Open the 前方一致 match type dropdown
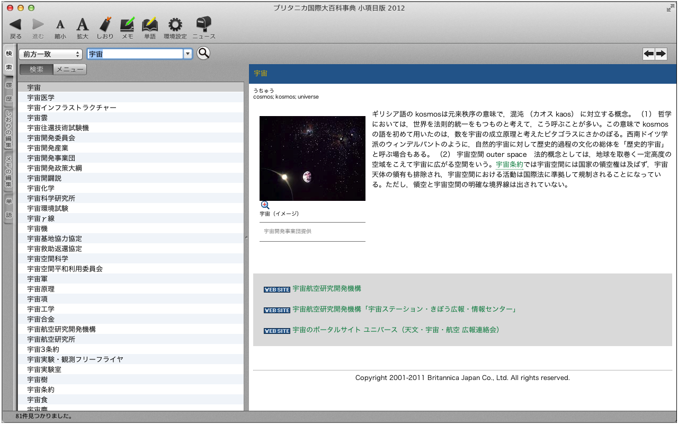Image resolution: width=678 pixels, height=424 pixels. [50, 54]
